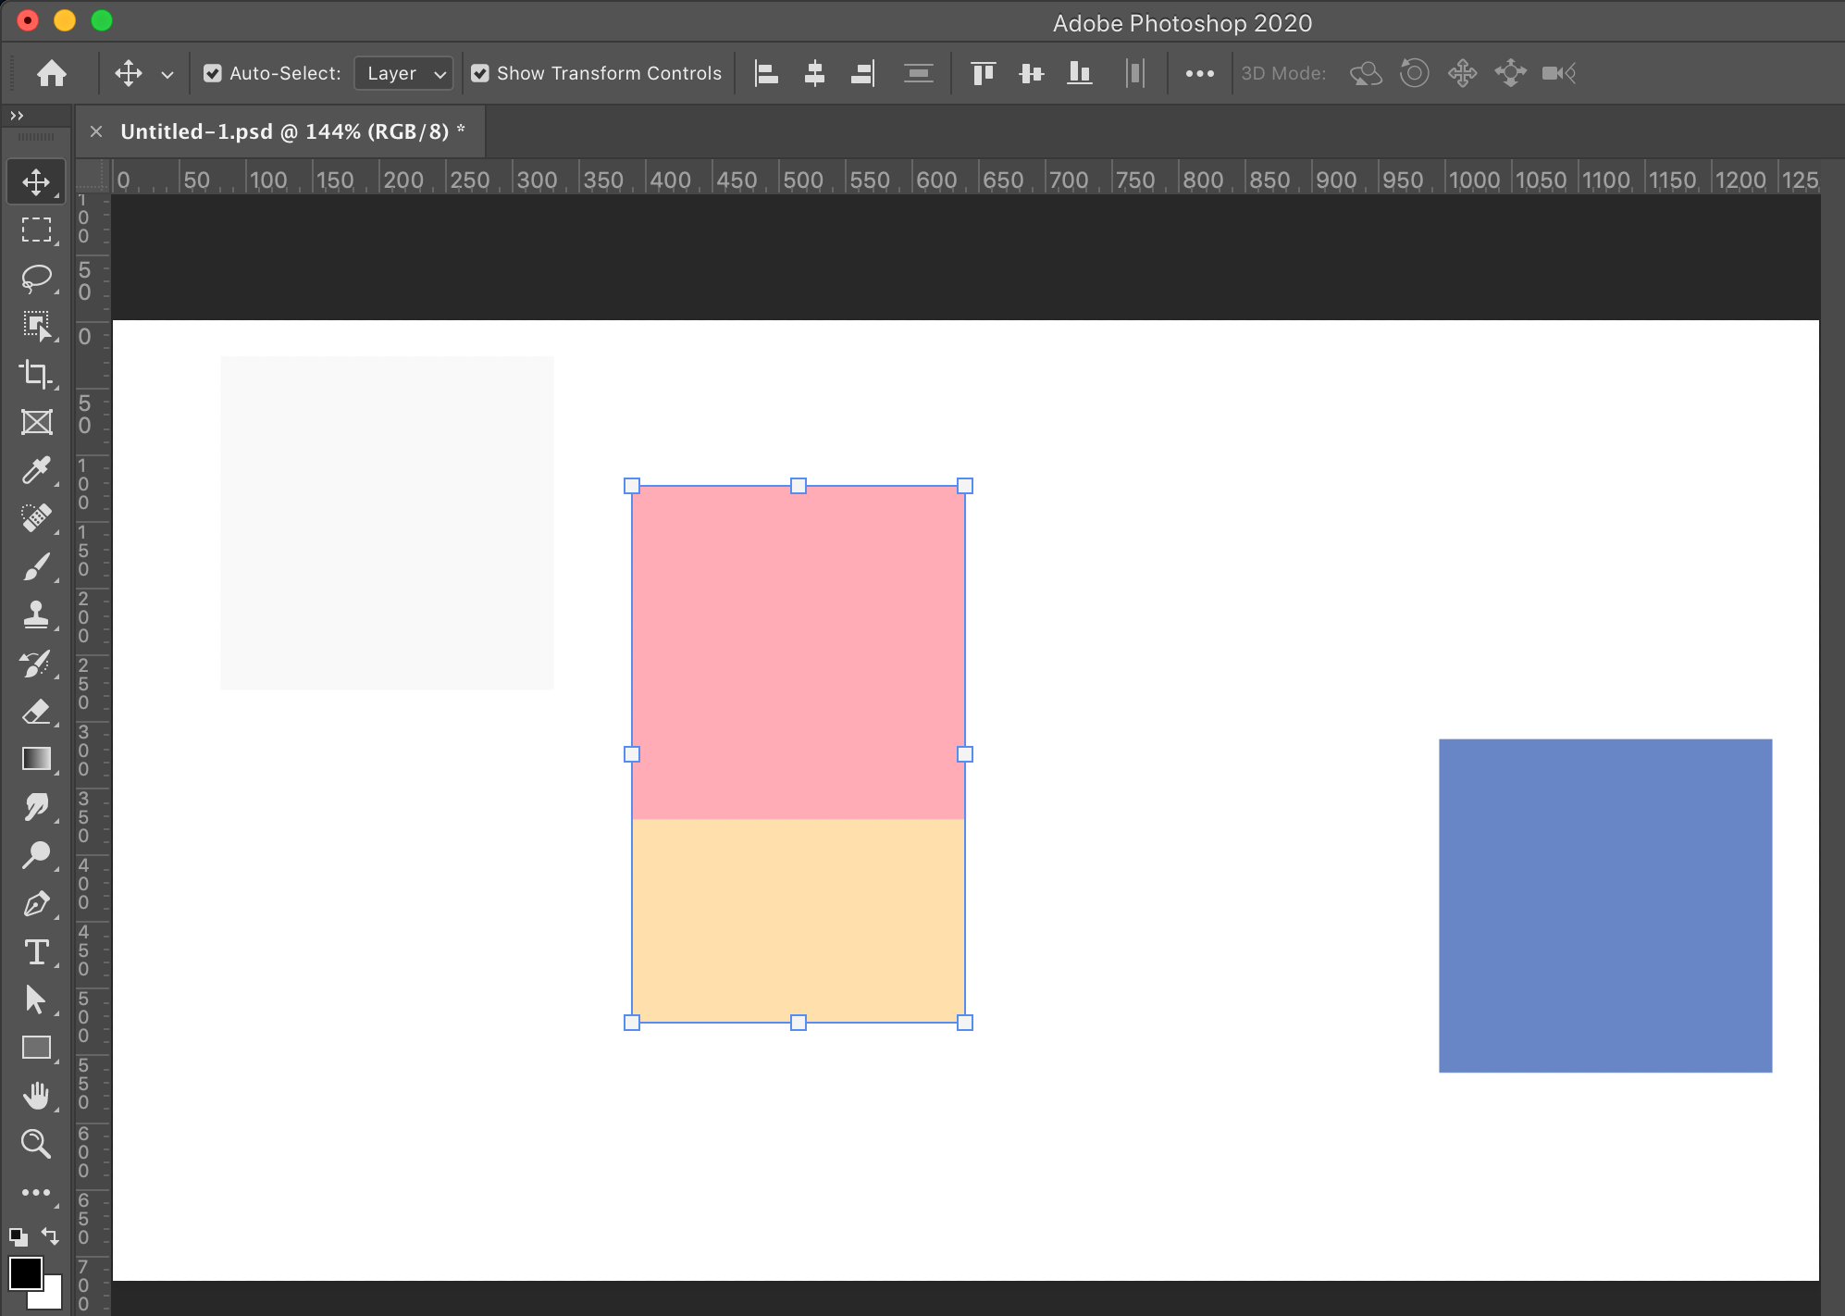Screen dimensions: 1845x1316
Task: Click the Home icon in options bar
Action: pos(52,73)
